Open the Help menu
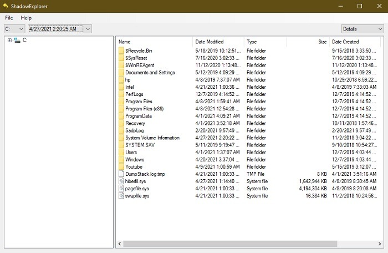The width and height of the screenshot is (388, 253). coord(26,18)
